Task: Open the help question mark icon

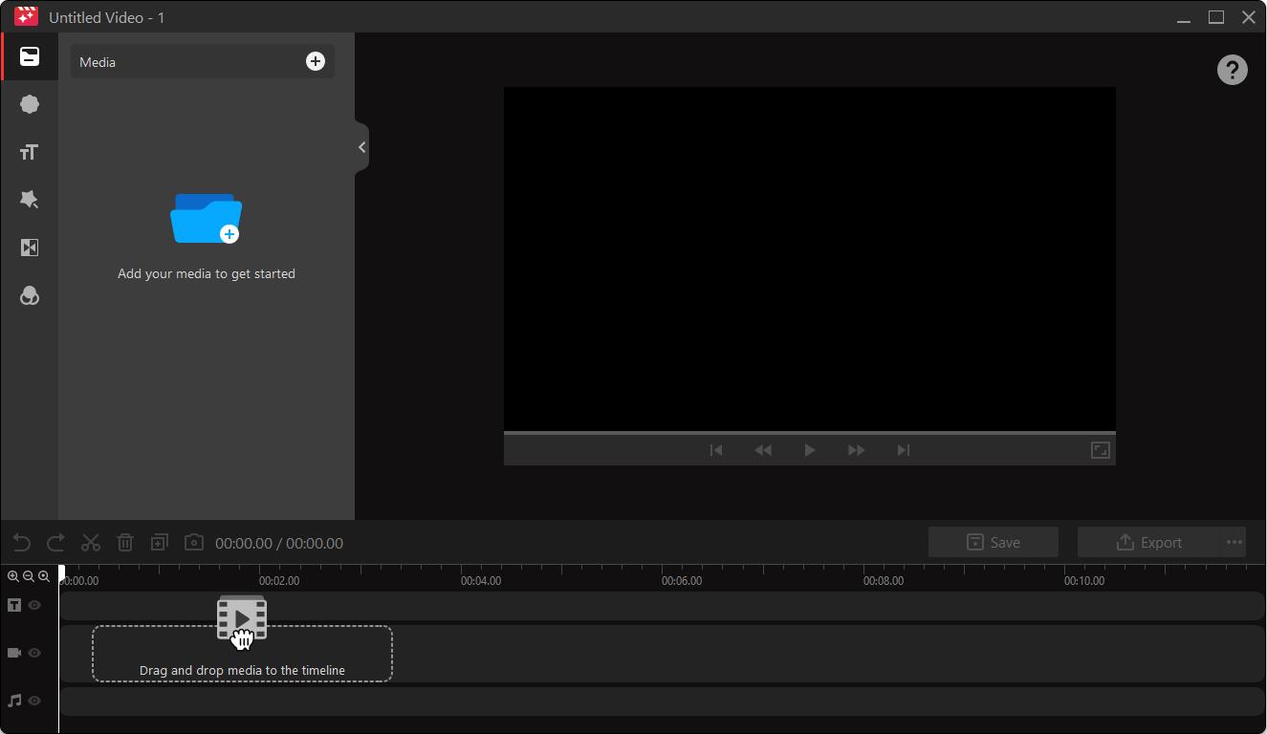Action: click(x=1232, y=70)
